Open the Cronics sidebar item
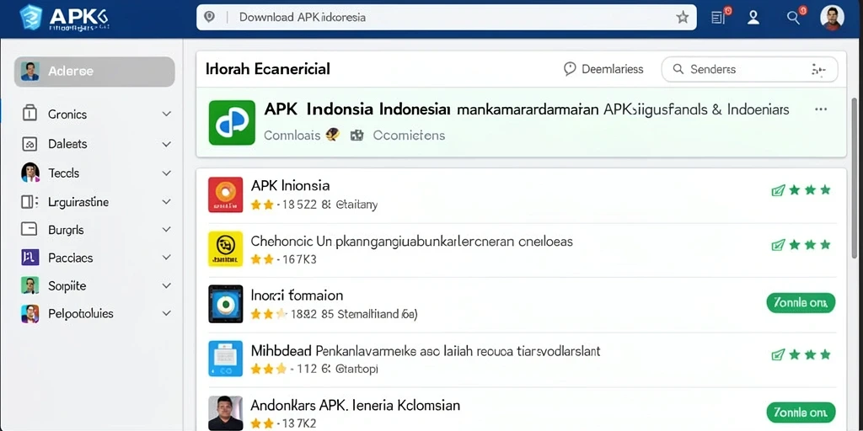Image resolution: width=863 pixels, height=431 pixels. tap(96, 114)
